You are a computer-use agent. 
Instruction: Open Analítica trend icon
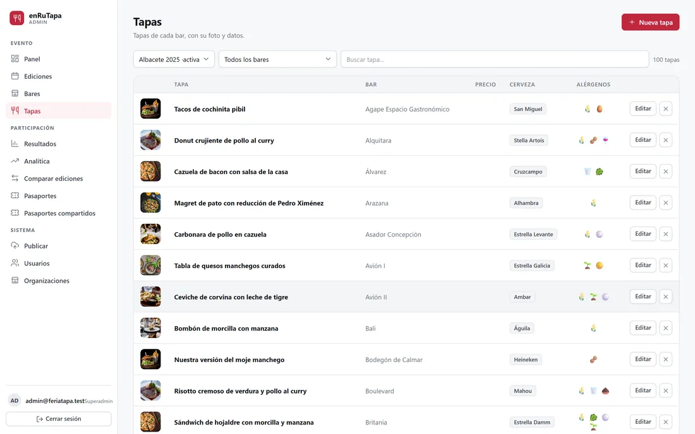[x=15, y=161]
